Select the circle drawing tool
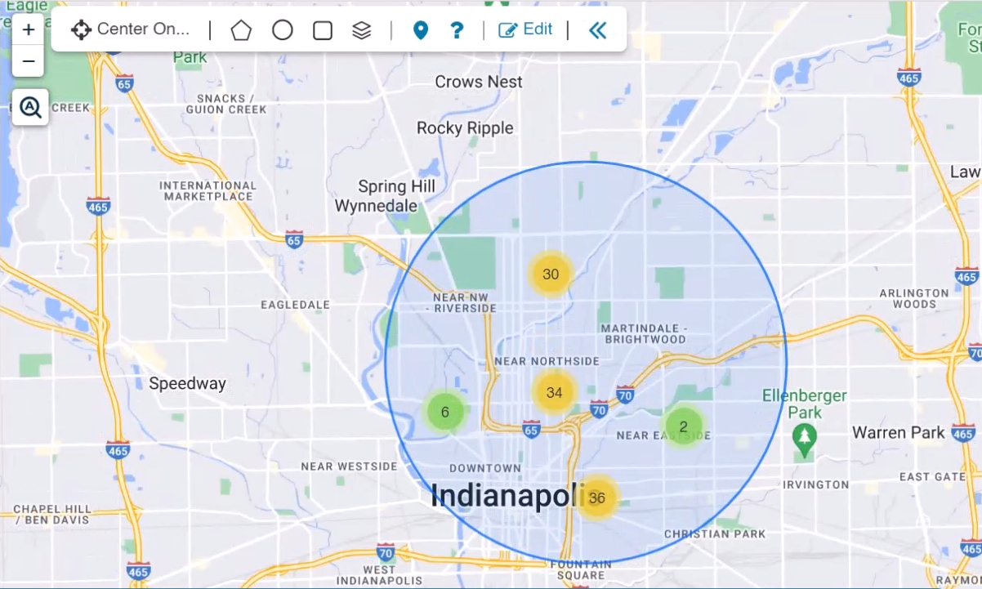The height and width of the screenshot is (589, 982). tap(282, 30)
